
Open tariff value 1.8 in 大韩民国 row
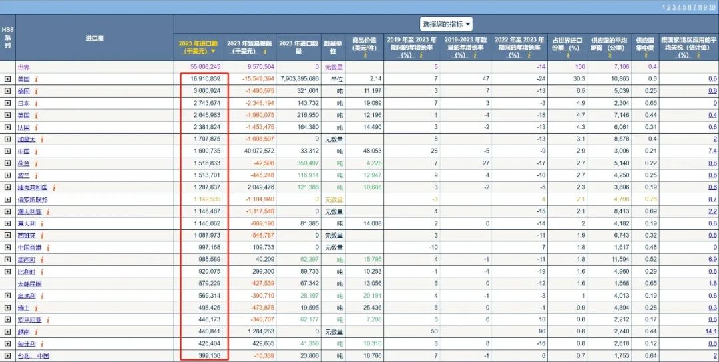712,284
